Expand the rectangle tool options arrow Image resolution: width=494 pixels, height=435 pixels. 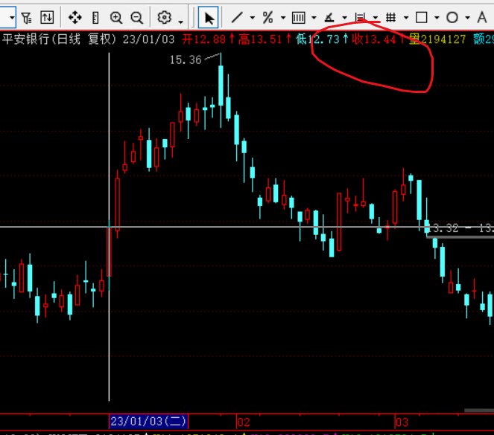pos(437,18)
